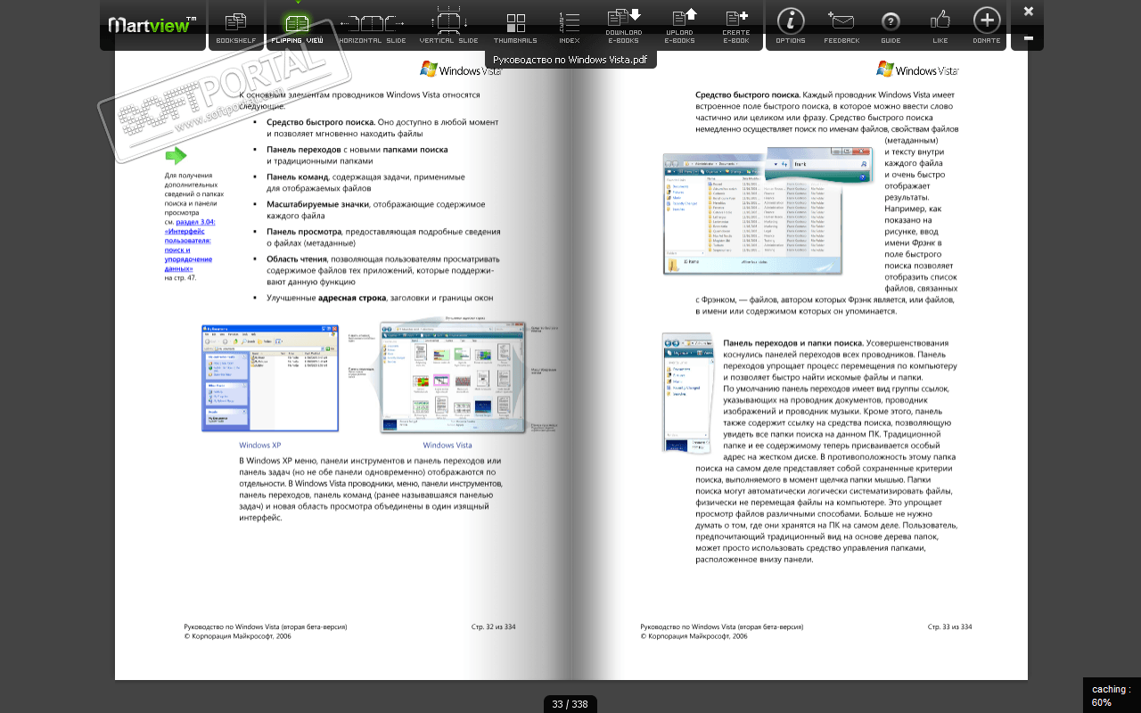Click the quick search window screenshot on right page

click(768, 211)
